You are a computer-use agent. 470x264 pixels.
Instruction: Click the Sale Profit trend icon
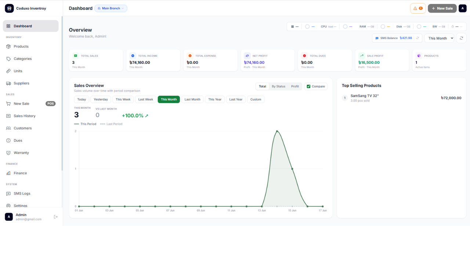click(362, 56)
